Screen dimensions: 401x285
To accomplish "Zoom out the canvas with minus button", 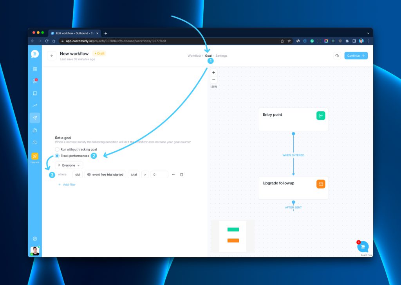I will (x=213, y=80).
